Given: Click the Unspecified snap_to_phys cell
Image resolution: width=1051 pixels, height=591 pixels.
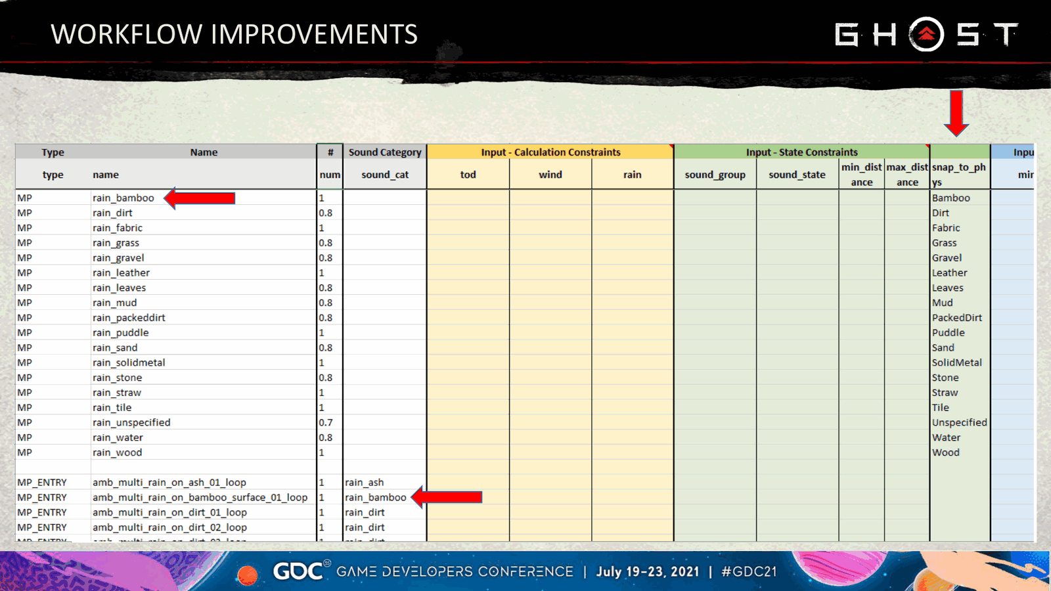Looking at the screenshot, I should point(960,422).
